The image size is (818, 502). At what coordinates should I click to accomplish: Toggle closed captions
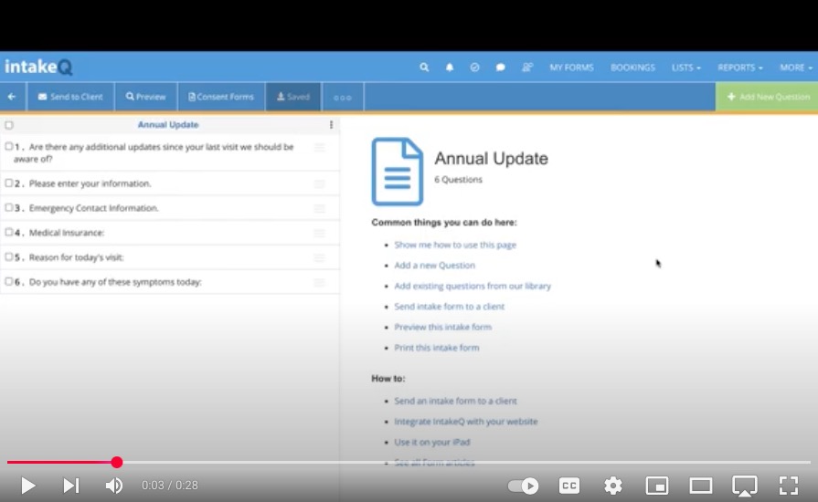pos(569,486)
